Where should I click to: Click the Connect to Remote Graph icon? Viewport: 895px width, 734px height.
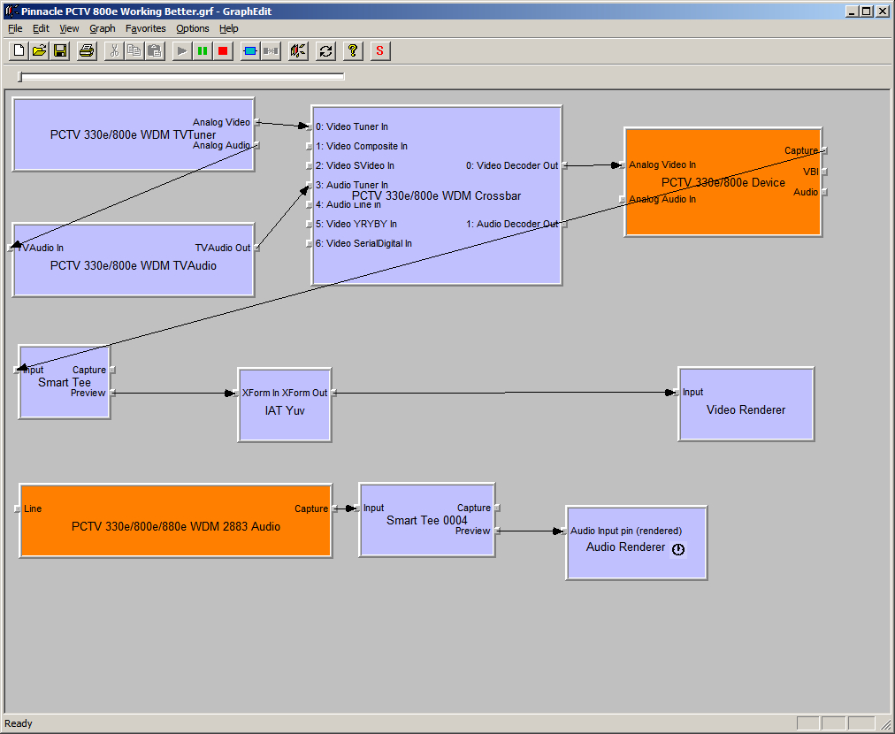298,50
